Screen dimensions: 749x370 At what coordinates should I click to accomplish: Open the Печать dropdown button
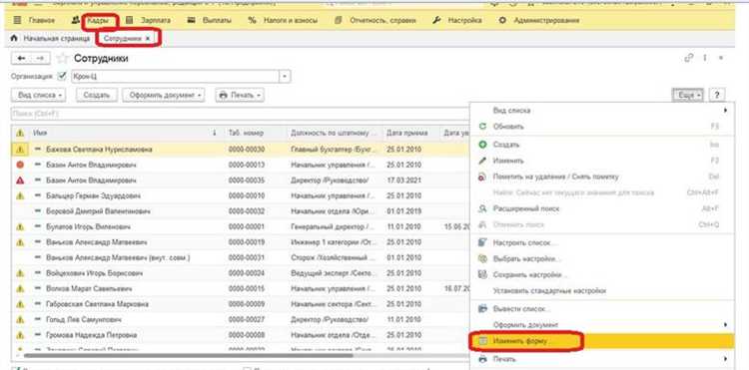click(240, 95)
